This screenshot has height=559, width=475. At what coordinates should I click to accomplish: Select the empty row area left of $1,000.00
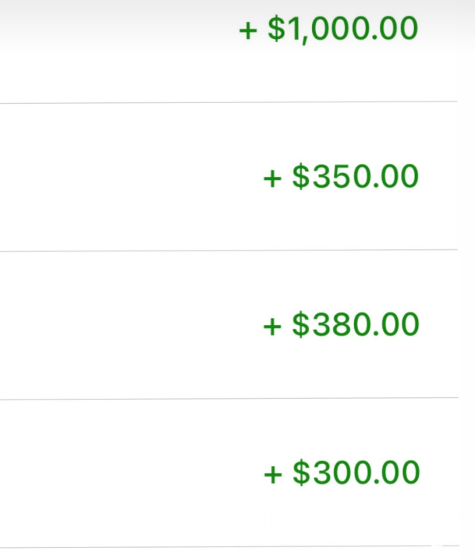click(117, 50)
